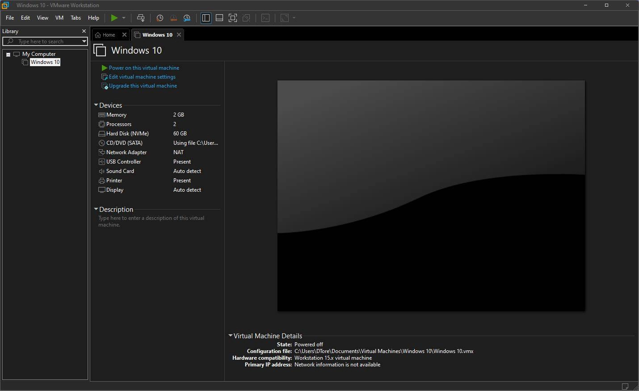Click the Home tab house icon
The width and height of the screenshot is (639, 391).
tap(98, 35)
